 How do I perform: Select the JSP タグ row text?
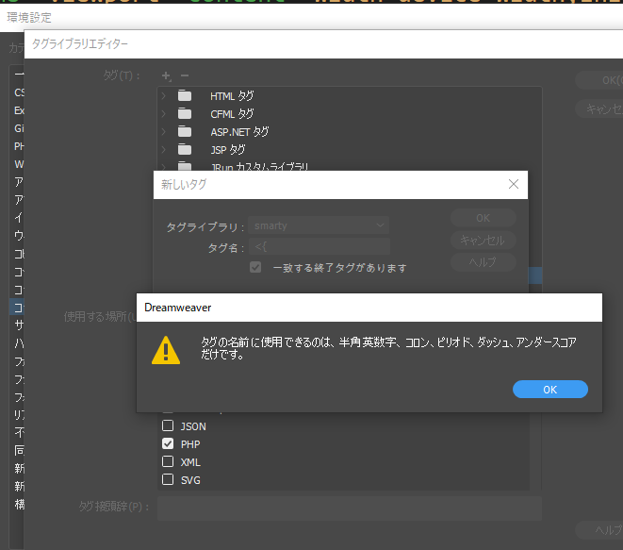(228, 150)
